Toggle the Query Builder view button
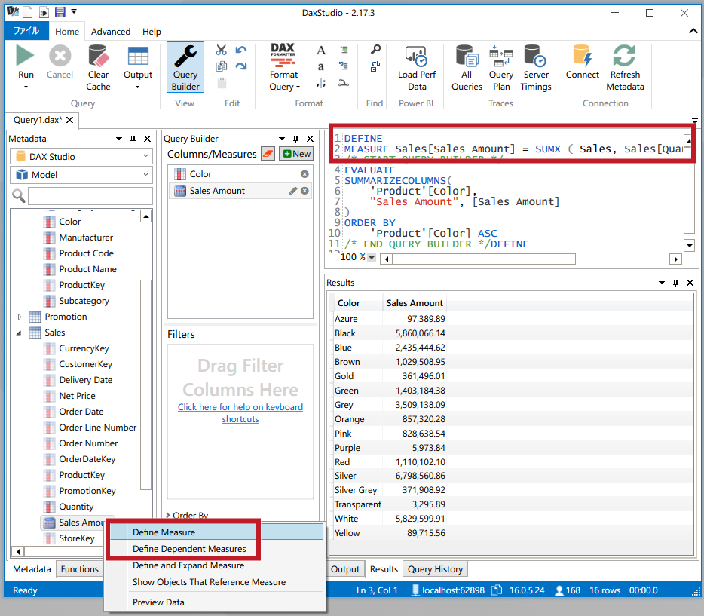 (x=185, y=67)
